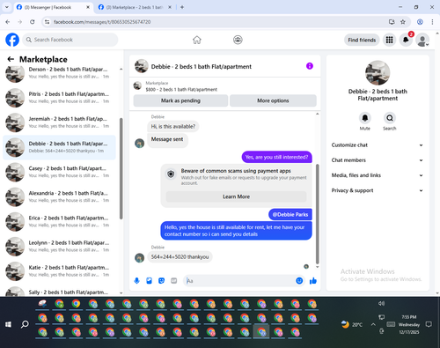Open the Pitris conversation

[x=59, y=98]
